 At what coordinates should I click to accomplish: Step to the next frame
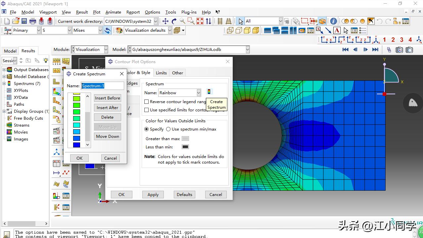[365, 50]
